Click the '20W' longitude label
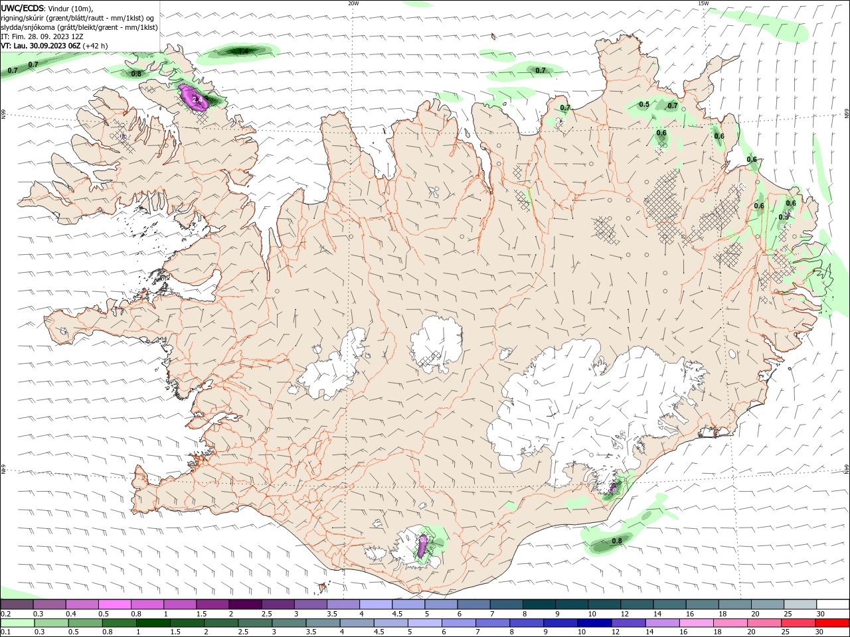The width and height of the screenshot is (850, 637). click(353, 3)
